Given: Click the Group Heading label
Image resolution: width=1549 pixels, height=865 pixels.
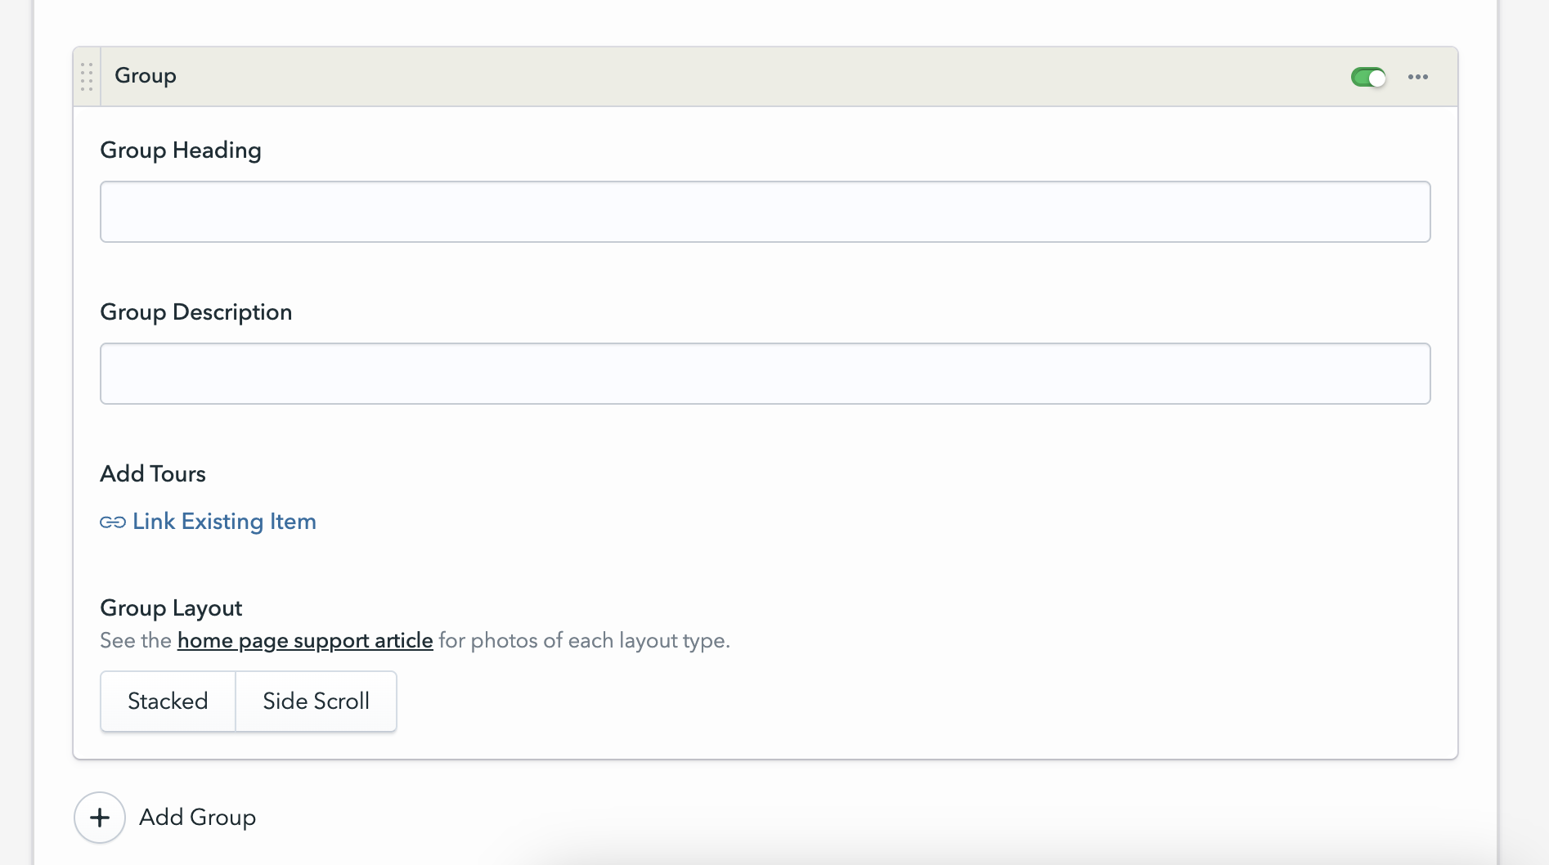Looking at the screenshot, I should [181, 150].
